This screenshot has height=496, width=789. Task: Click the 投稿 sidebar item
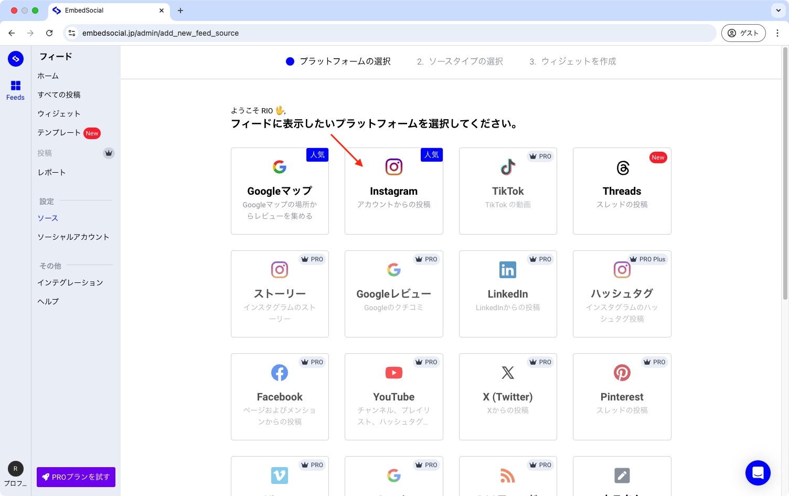(x=45, y=153)
